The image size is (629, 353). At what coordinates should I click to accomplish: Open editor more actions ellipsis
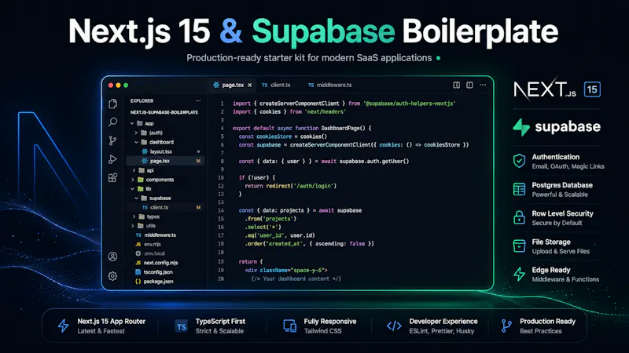click(483, 85)
